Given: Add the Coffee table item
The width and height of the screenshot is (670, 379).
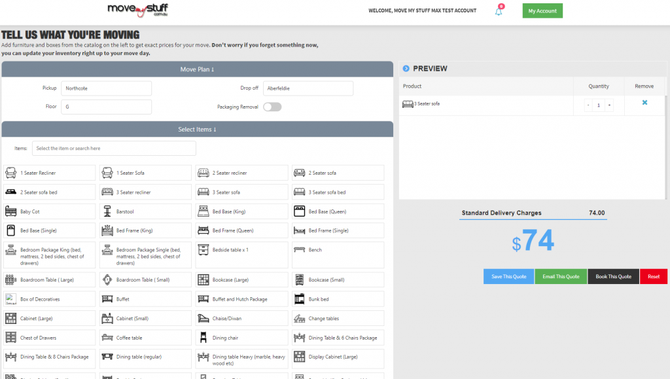Looking at the screenshot, I should pyautogui.click(x=146, y=338).
